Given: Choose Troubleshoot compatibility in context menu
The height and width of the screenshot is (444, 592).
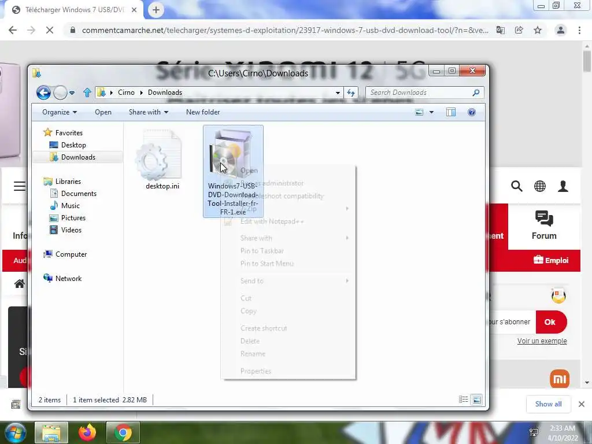Looking at the screenshot, I should [x=288, y=197].
